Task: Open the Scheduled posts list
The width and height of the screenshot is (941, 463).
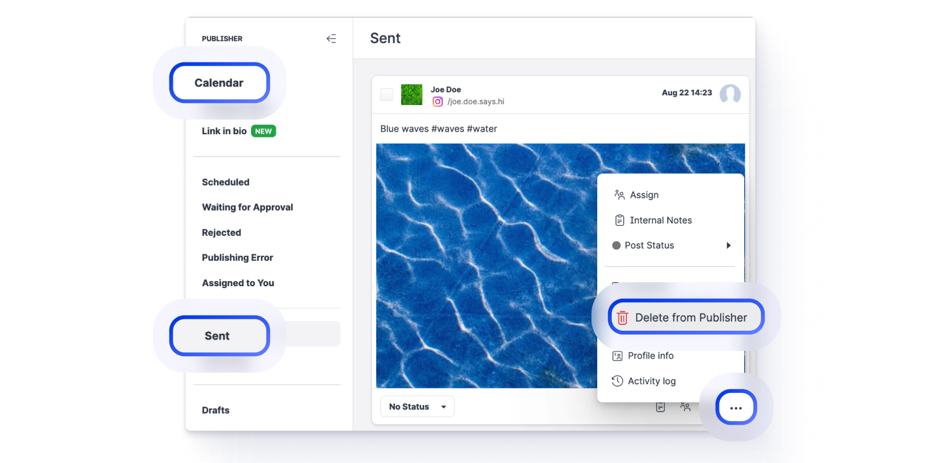Action: click(x=225, y=182)
